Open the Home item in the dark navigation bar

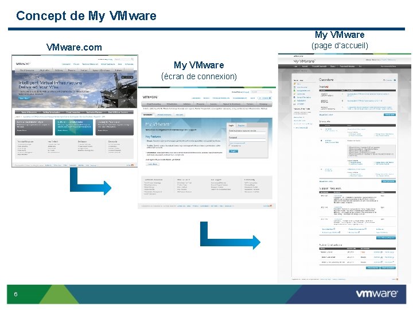(x=295, y=67)
